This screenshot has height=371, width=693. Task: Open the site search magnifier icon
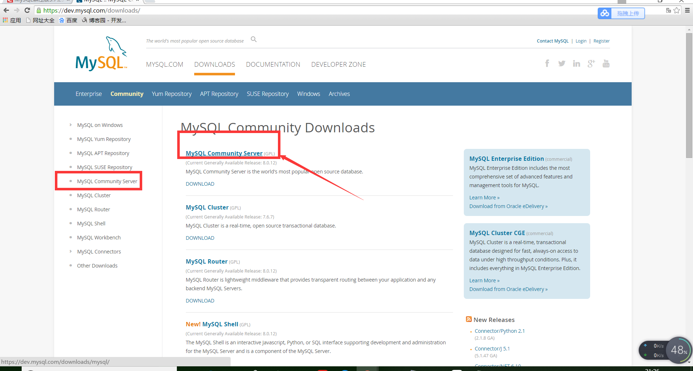[254, 39]
